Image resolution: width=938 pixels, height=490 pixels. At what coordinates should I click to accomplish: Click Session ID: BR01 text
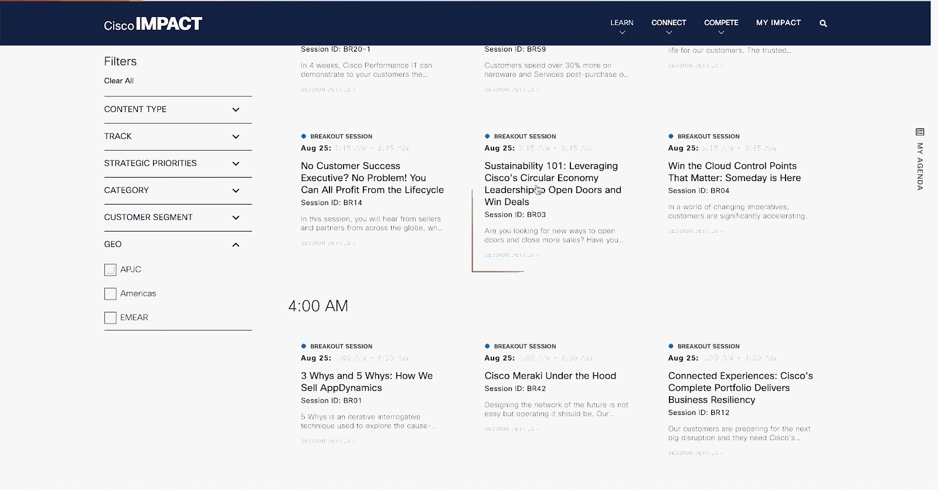(x=332, y=401)
